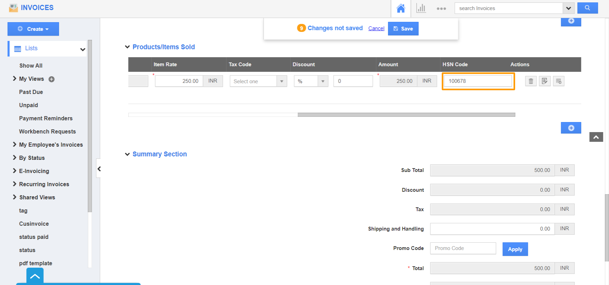Click the blue plus button below the items table
The image size is (609, 285).
[571, 128]
